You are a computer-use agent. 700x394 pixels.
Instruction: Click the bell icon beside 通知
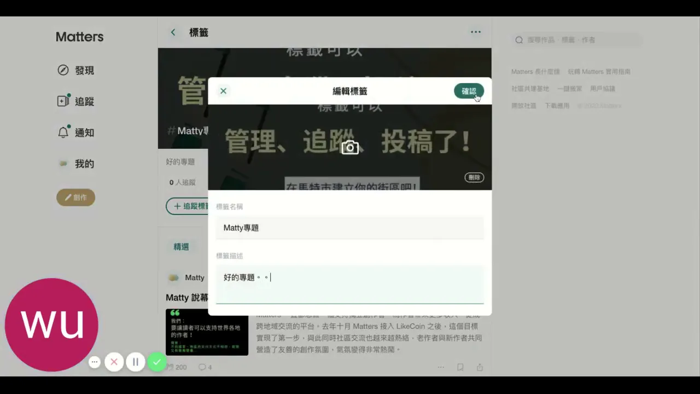(63, 132)
